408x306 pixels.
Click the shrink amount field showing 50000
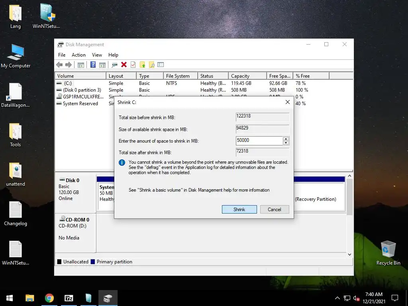pyautogui.click(x=259, y=141)
